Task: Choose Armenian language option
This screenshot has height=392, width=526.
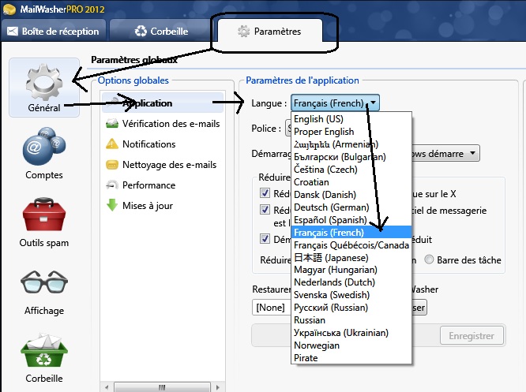Action: tap(351, 144)
